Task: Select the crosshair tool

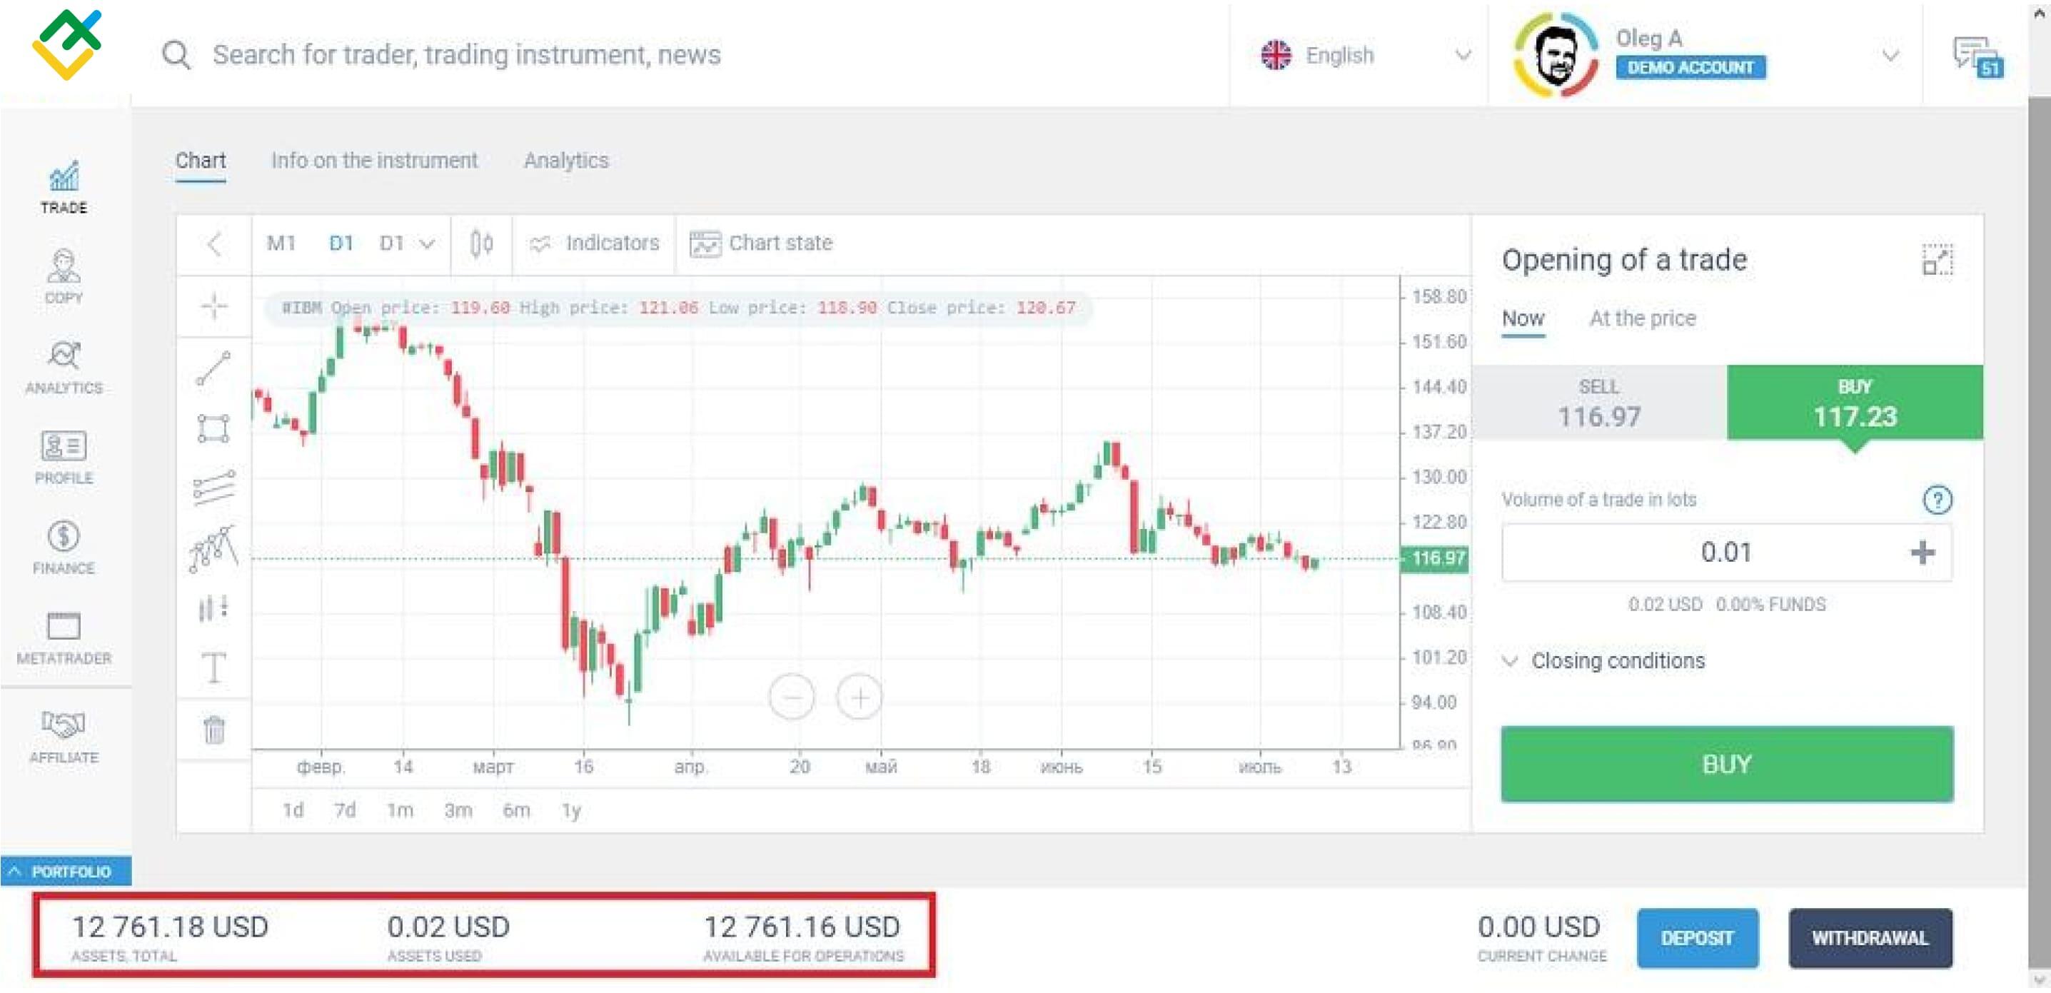Action: tap(213, 306)
